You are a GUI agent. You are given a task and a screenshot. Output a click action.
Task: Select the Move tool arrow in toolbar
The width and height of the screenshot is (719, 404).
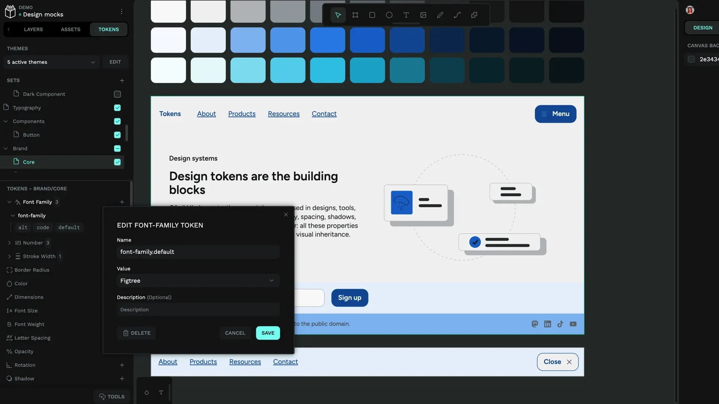pyautogui.click(x=338, y=15)
